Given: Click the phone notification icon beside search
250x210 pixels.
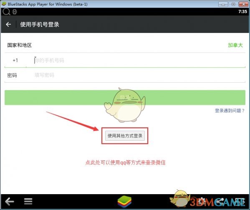Looking at the screenshot, I should coord(15,12).
